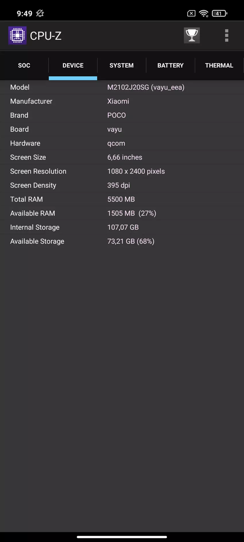
Task: Tap the Wi-Fi status icon
Action: pos(204,13)
